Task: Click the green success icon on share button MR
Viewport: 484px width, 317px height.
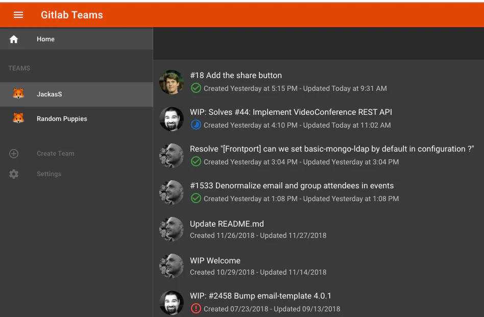Action: pos(196,88)
